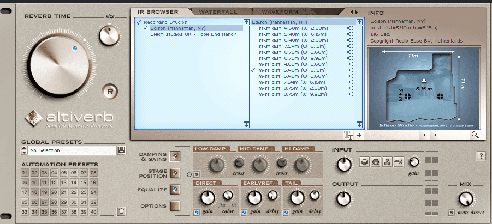Select automation preset 20
This screenshot has height=224, width=492.
coord(54,192)
